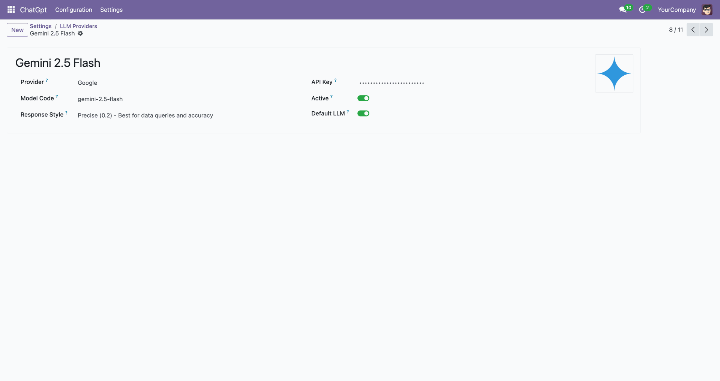
Task: Click the 8 / 11 pager counter
Action: pos(676,30)
